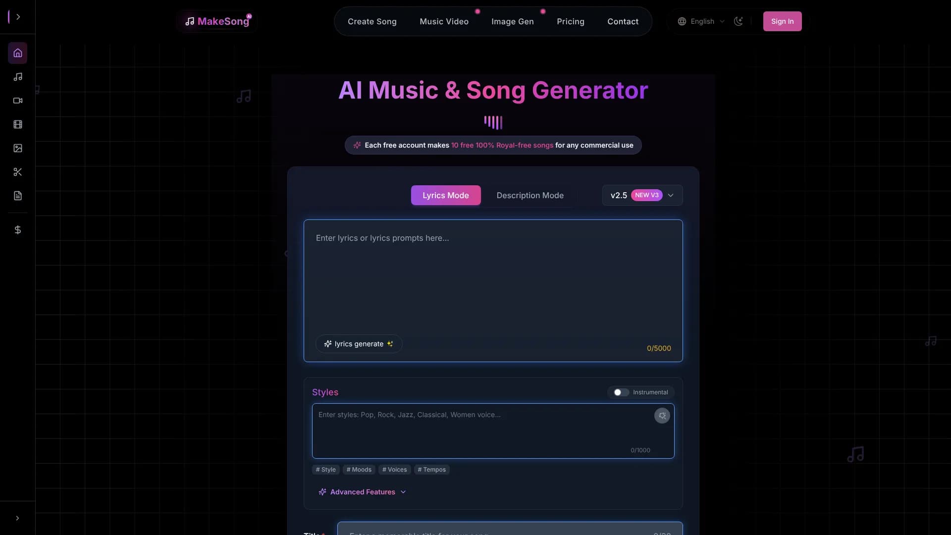The height and width of the screenshot is (535, 951).
Task: Open the English language dropdown
Action: pyautogui.click(x=701, y=21)
